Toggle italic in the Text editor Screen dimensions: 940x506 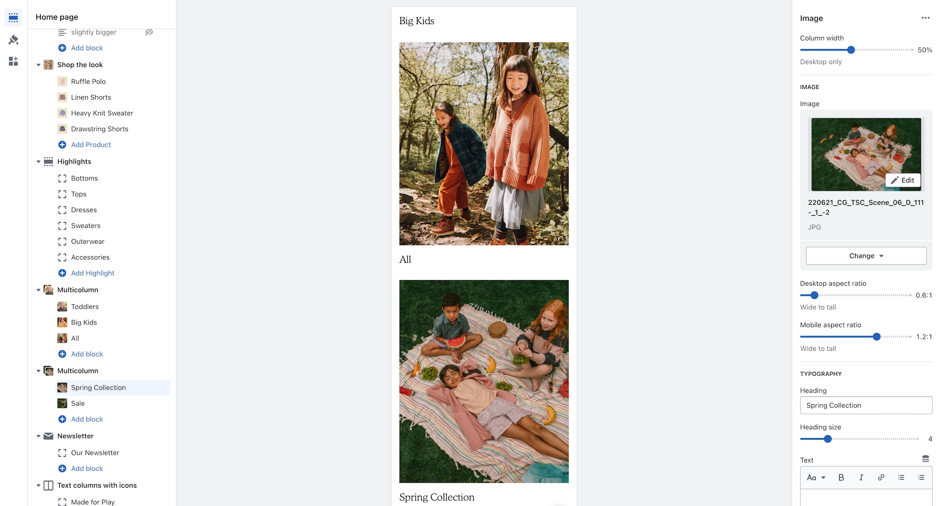[x=861, y=477]
